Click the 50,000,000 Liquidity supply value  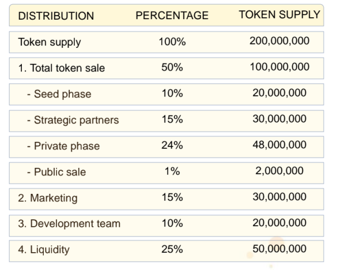(x=279, y=249)
